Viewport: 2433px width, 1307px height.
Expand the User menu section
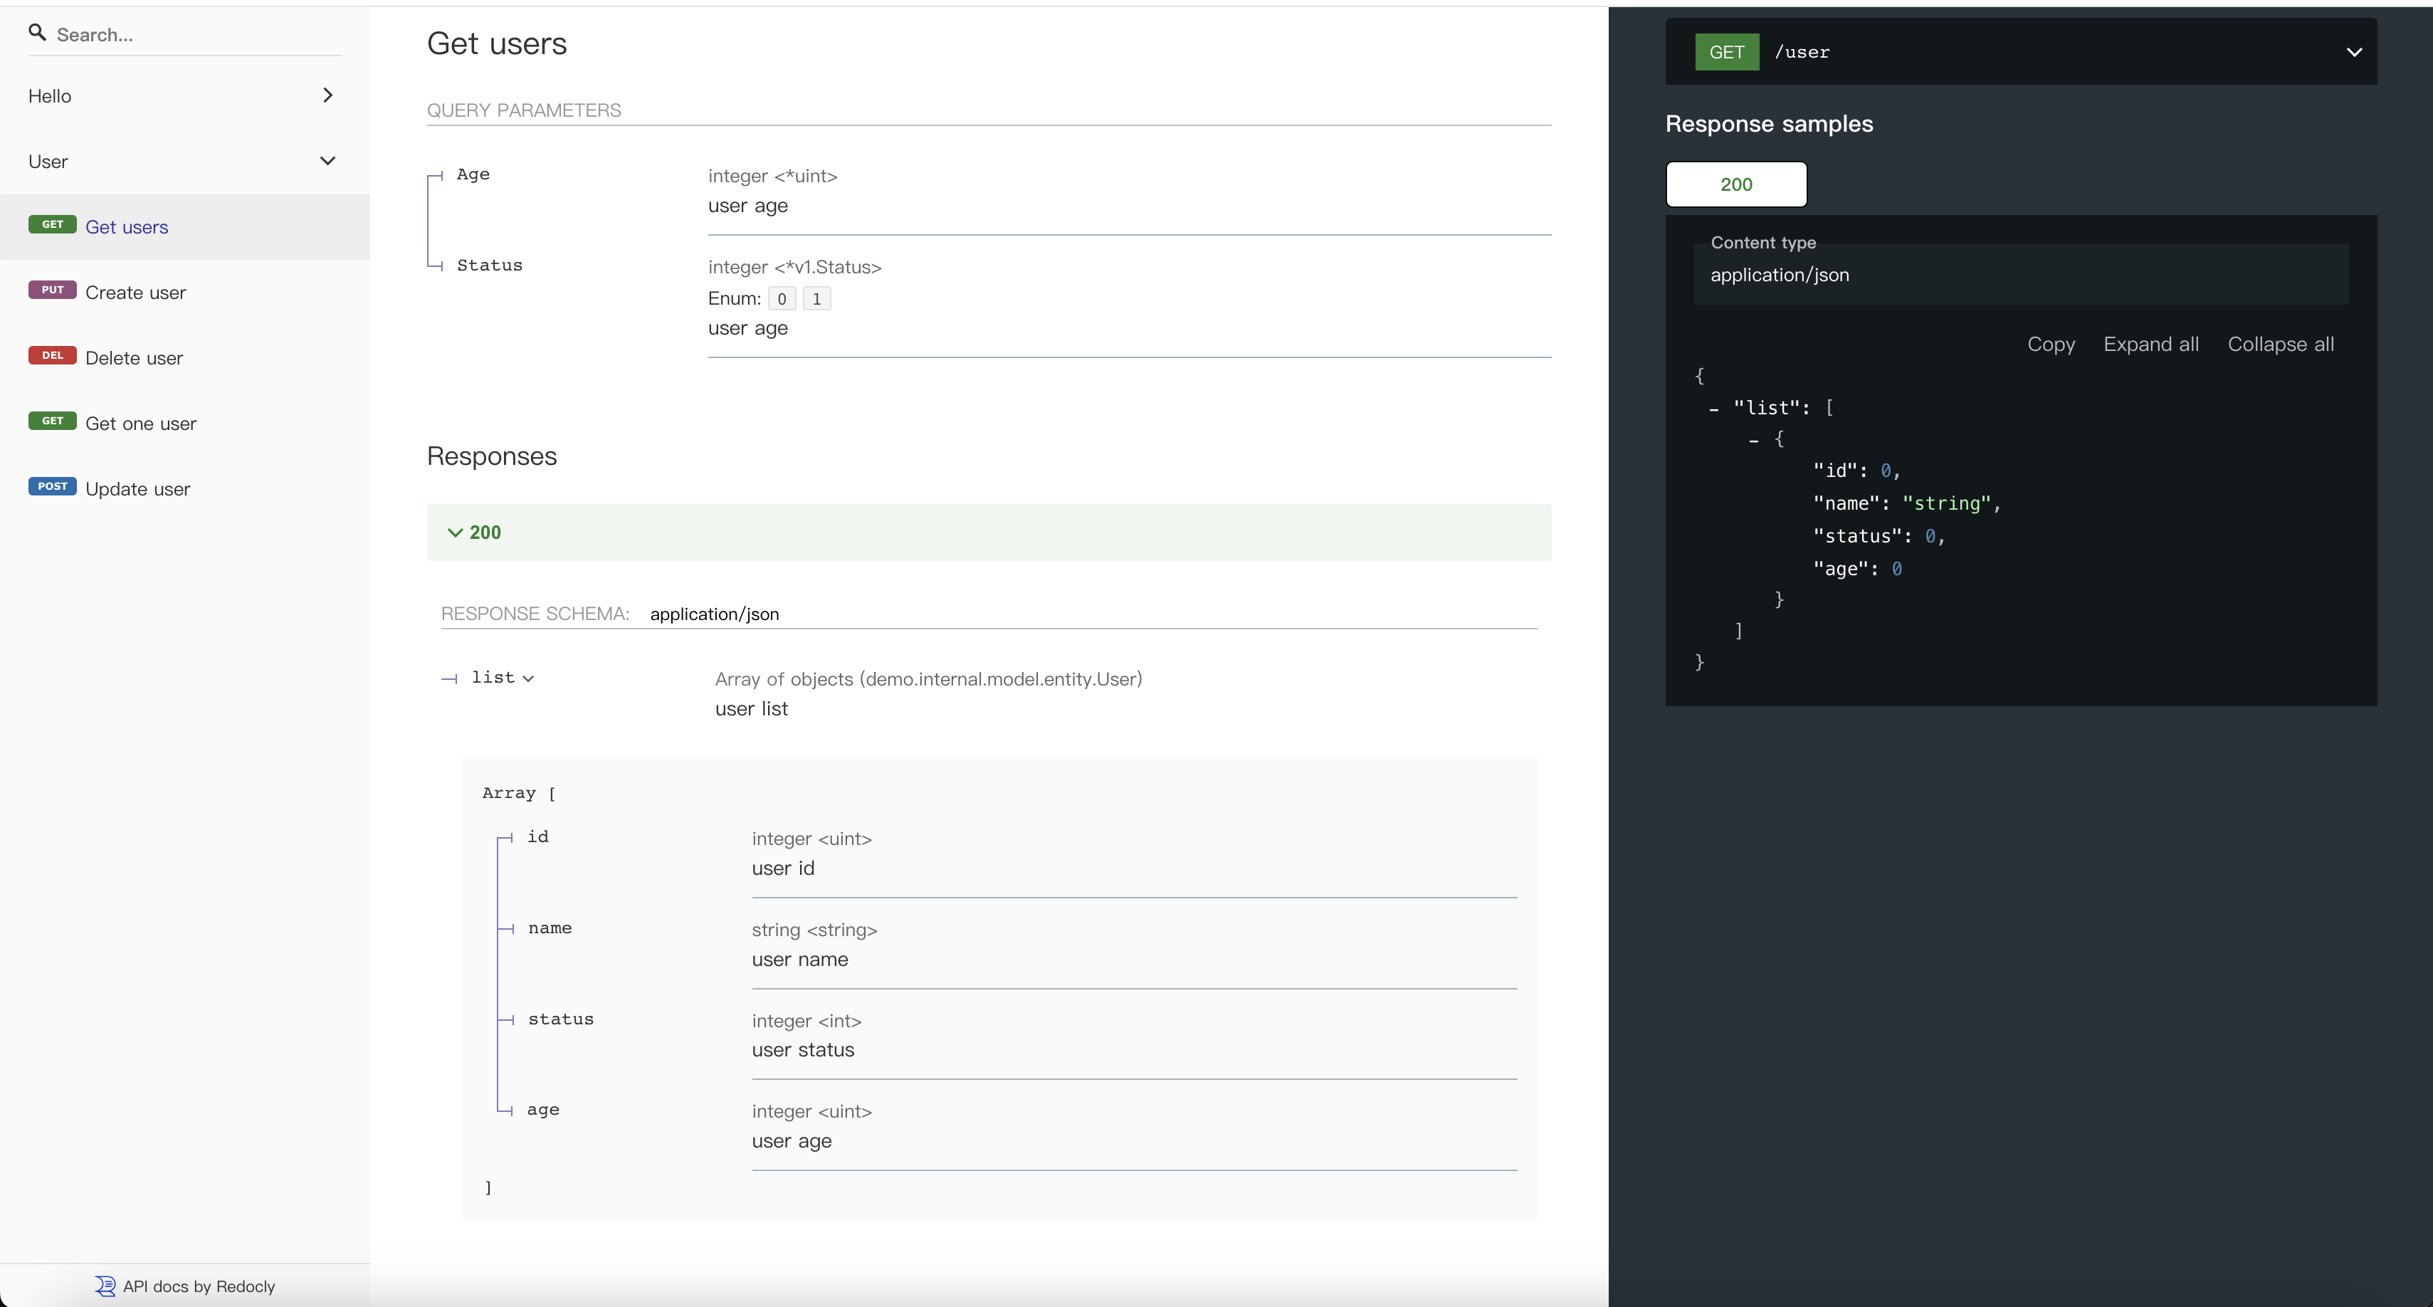(x=182, y=161)
